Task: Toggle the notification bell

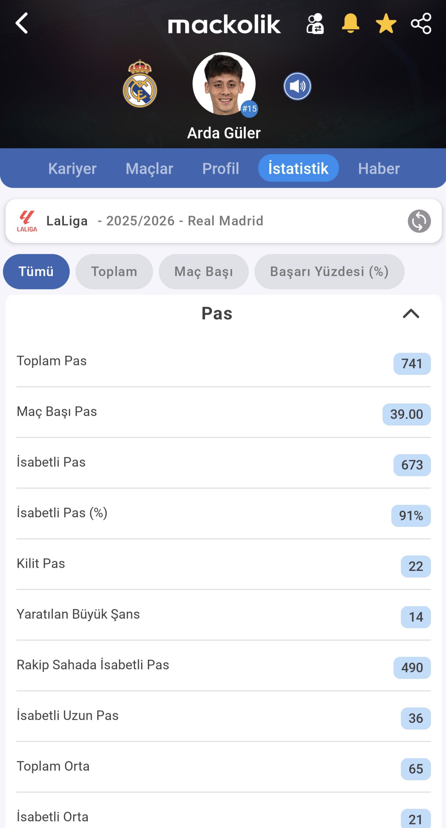Action: (x=350, y=23)
